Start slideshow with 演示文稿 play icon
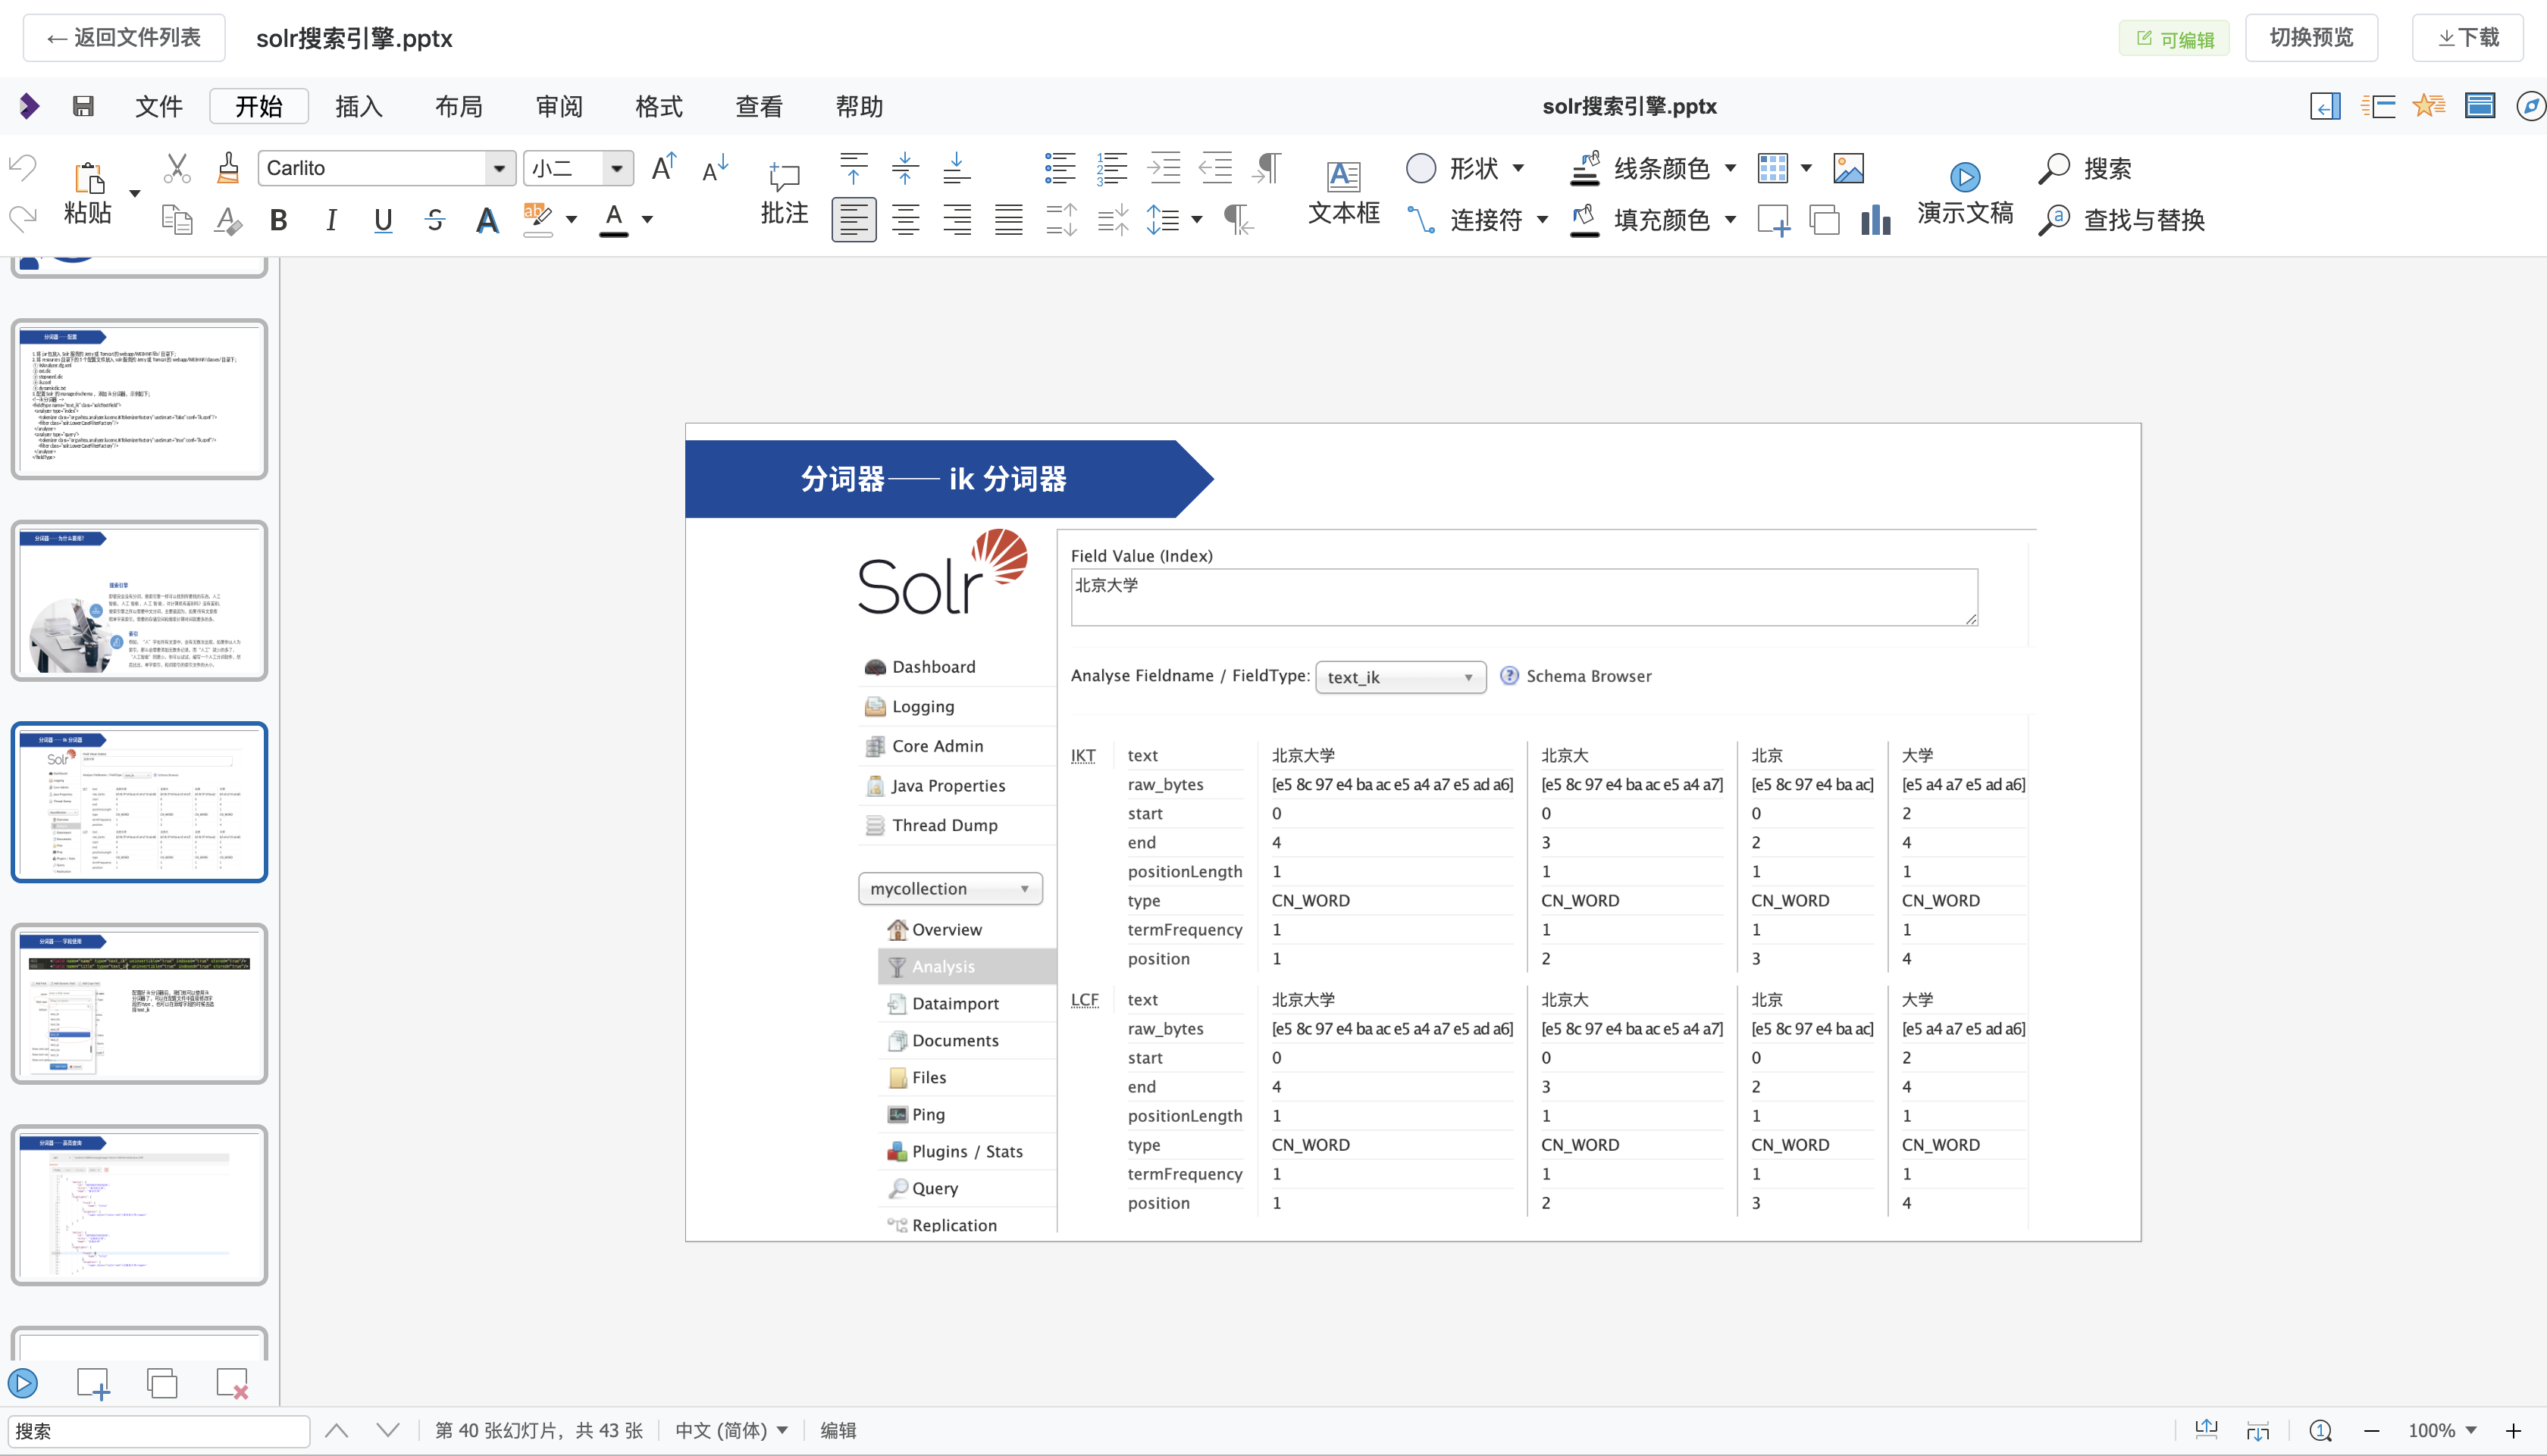Image resolution: width=2547 pixels, height=1456 pixels. 1964,177
